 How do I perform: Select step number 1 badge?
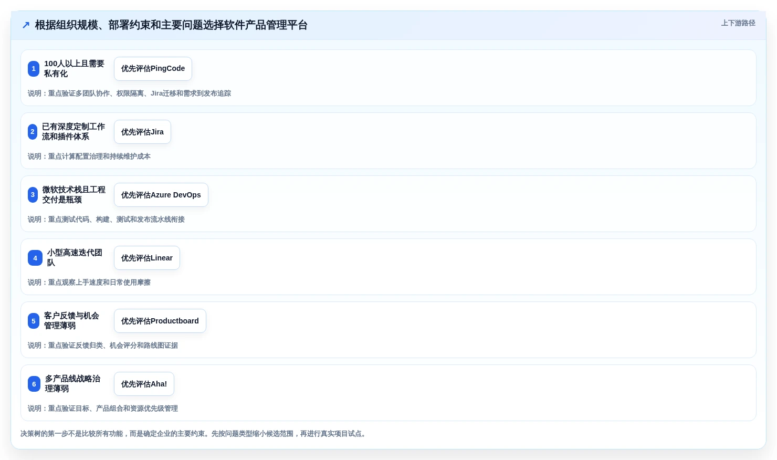[34, 69]
